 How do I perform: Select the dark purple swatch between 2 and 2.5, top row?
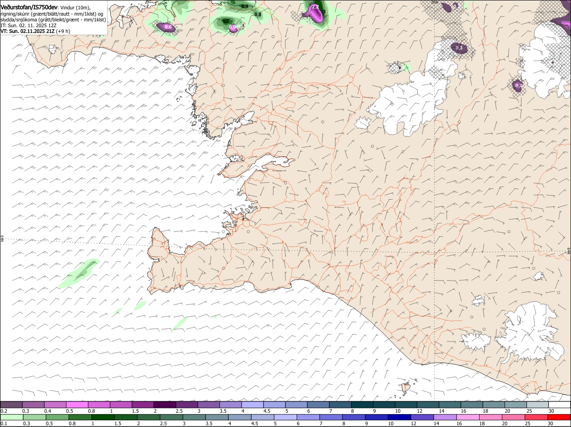[x=165, y=404]
